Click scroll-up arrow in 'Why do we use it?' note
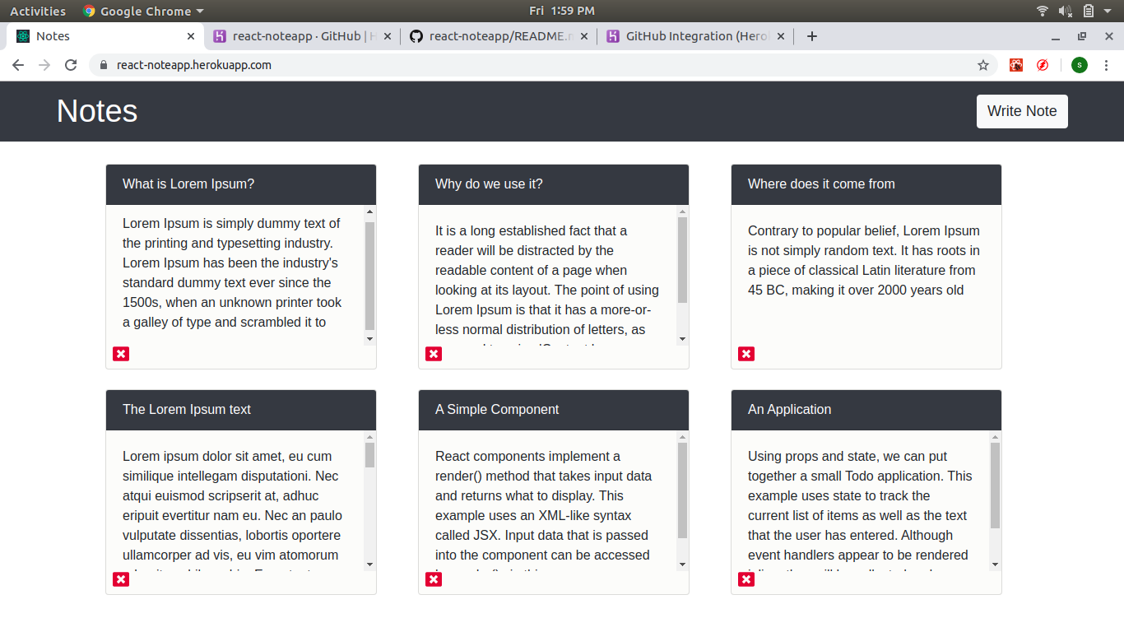Viewport: 1124px width, 632px height. [682, 211]
